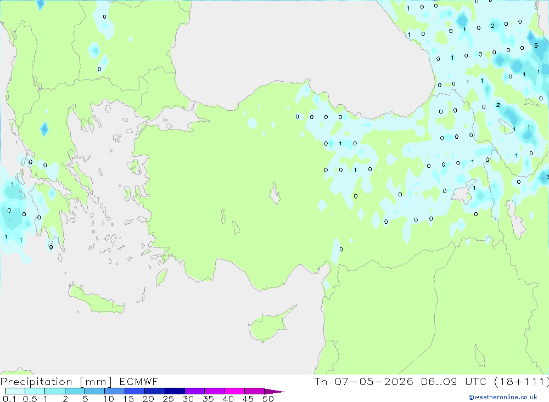Click the 15–20 mm legend swatch
The height and width of the screenshot is (402, 549).
tap(135, 391)
